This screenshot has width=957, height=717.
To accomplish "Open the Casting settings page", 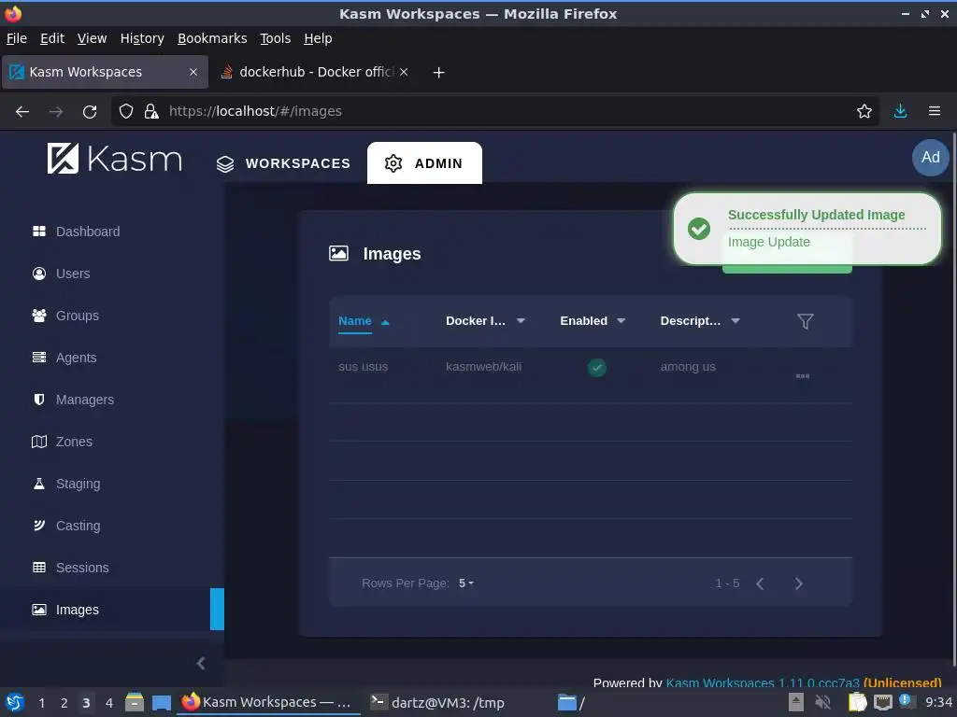I will pos(65,527).
